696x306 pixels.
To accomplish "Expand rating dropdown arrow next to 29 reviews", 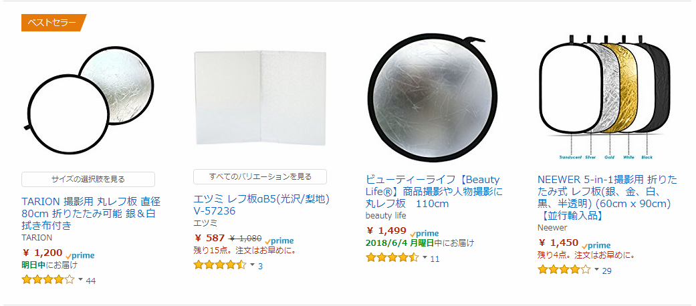I will pyautogui.click(x=596, y=269).
